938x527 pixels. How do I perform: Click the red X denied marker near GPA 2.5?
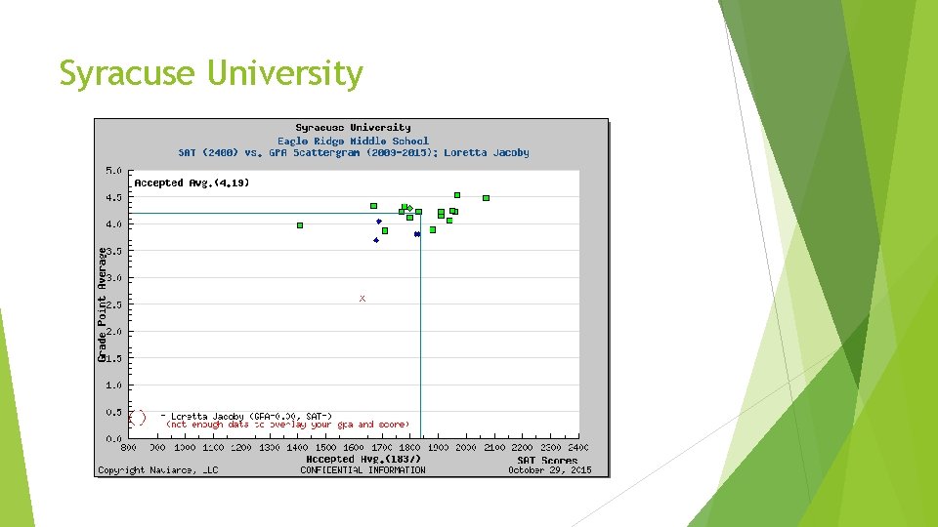click(362, 299)
